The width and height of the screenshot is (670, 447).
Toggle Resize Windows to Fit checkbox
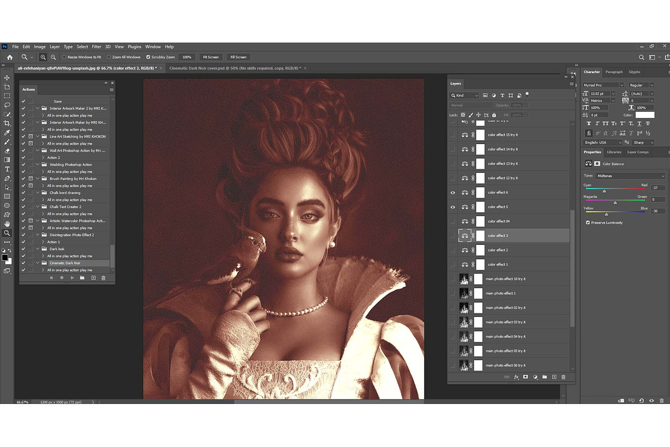(x=65, y=57)
